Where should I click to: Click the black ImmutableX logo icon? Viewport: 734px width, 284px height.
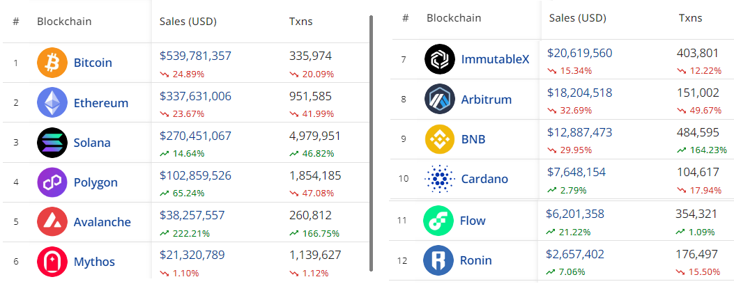tap(440, 59)
